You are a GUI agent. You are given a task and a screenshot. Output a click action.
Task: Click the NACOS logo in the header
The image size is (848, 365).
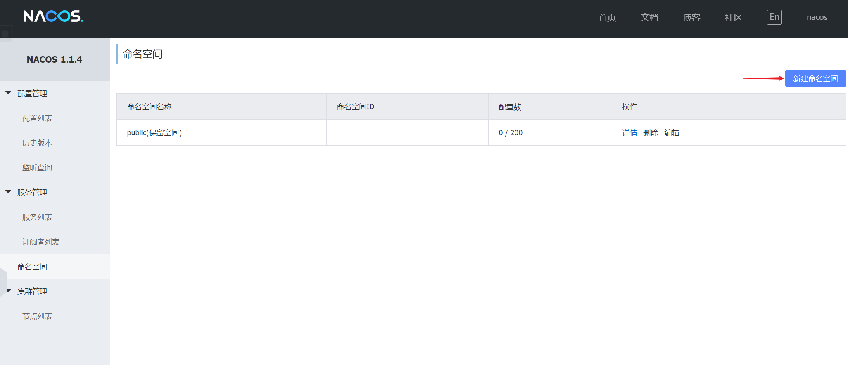tap(53, 16)
